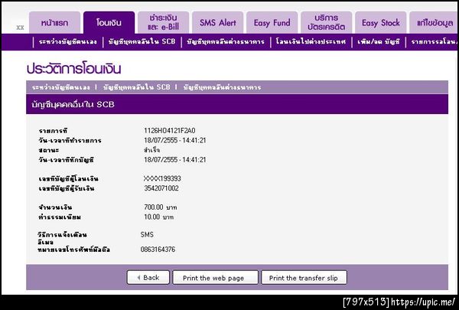The image size is (459, 310).
Task: Click sender account number XXXX199393
Action: click(162, 178)
